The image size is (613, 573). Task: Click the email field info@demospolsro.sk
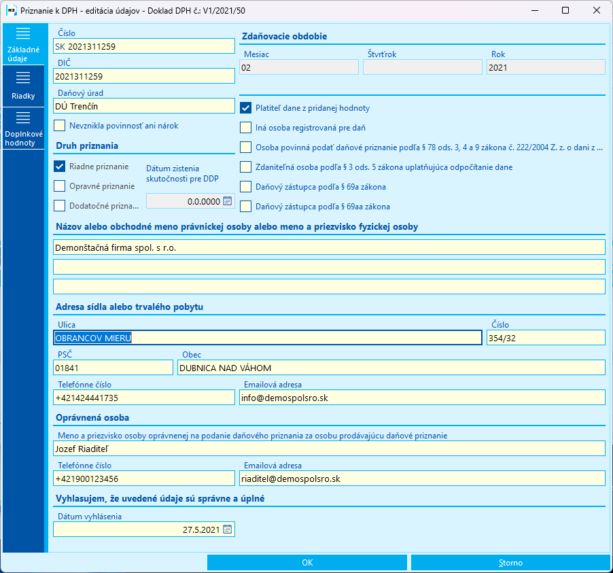pos(422,398)
